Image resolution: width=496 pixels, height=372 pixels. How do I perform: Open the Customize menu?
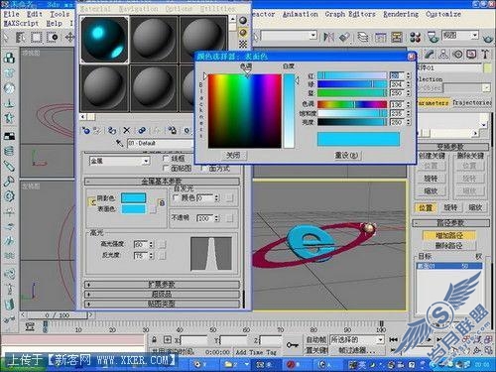tap(443, 14)
